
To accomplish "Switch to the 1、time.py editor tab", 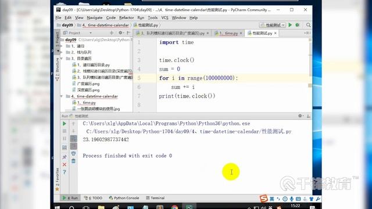I will 228,33.
